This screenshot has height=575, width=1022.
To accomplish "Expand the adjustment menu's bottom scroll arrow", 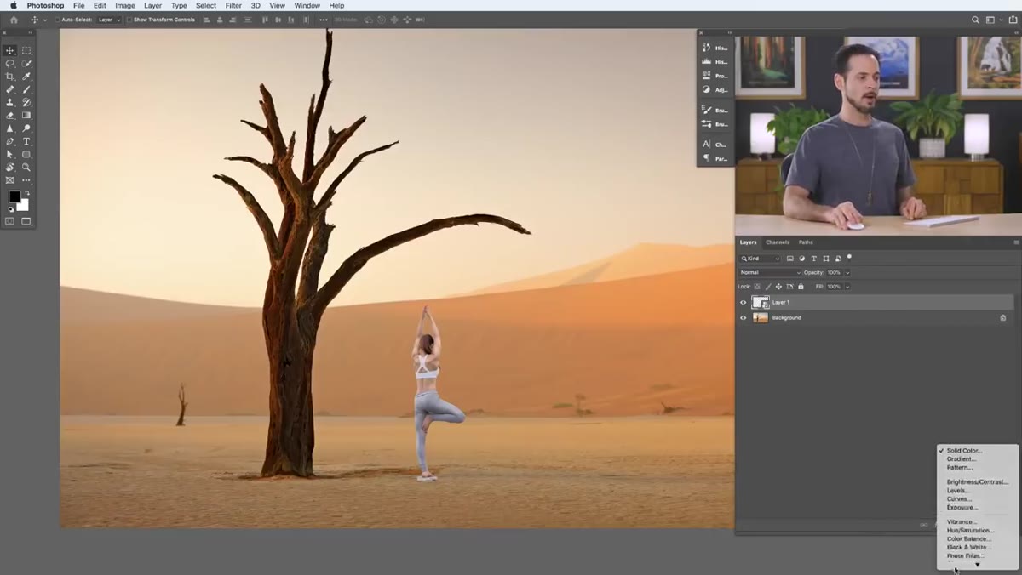I will [978, 565].
